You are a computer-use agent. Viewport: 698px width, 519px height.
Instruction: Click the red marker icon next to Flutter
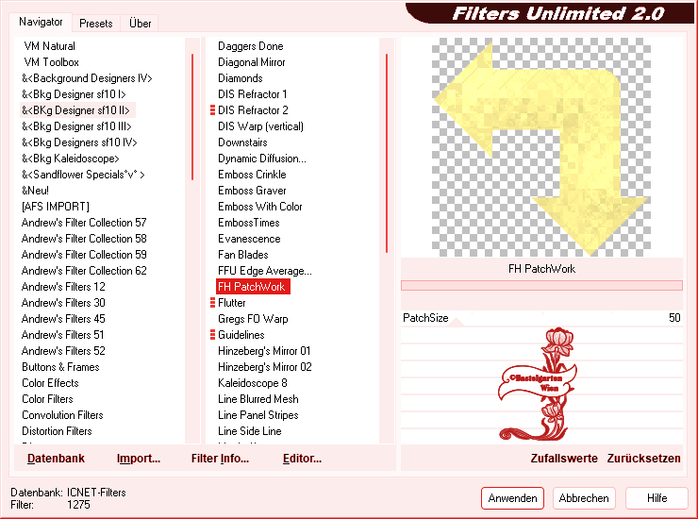click(x=212, y=303)
